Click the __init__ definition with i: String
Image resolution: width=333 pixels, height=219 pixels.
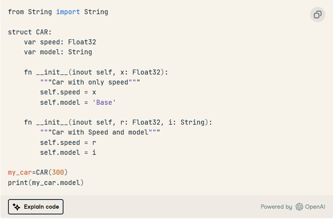click(118, 122)
